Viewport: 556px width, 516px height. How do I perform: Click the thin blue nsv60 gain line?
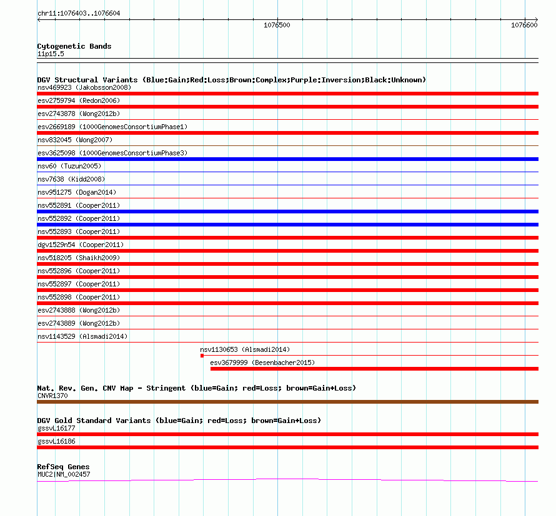[x=287, y=172]
